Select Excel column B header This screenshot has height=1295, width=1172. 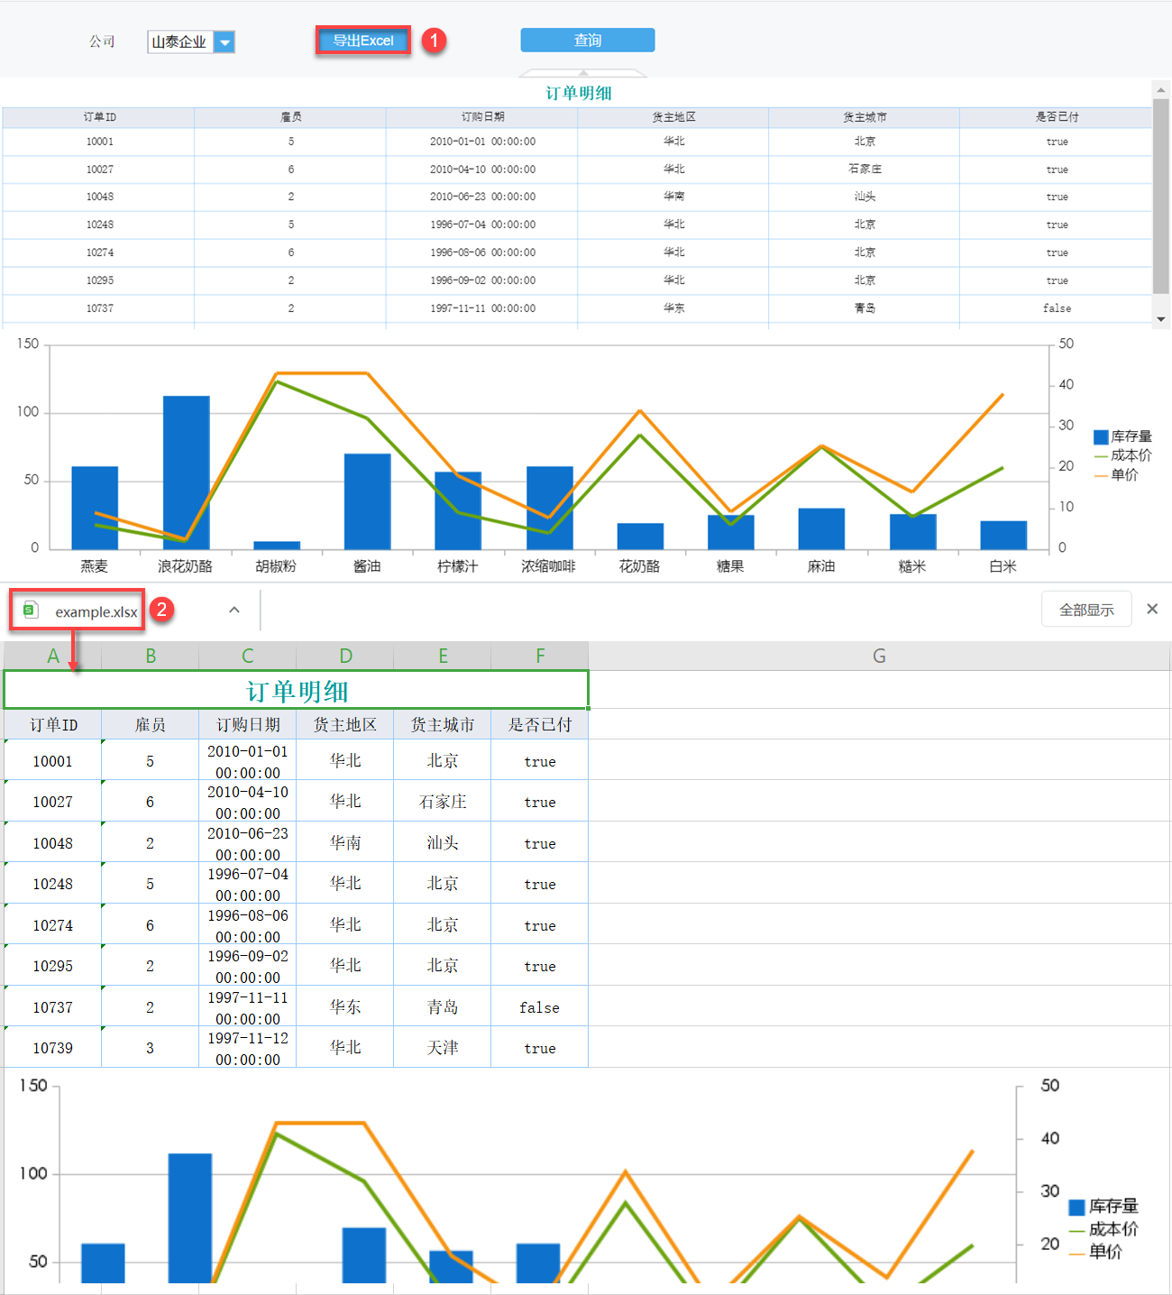(151, 656)
